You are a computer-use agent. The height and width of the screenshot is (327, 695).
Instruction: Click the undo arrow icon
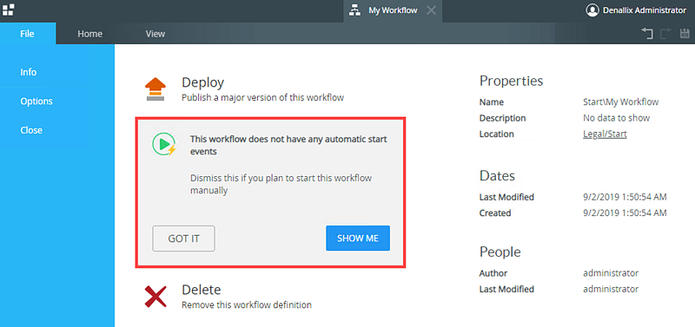tap(647, 34)
